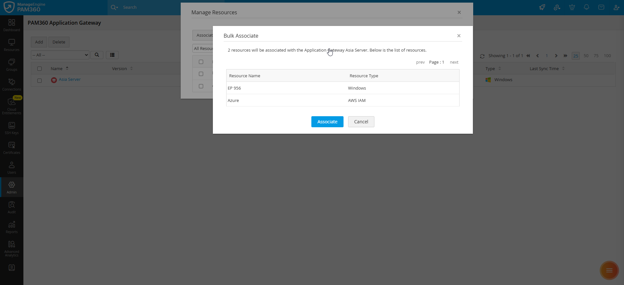
Task: Open the Users sidebar section
Action: [12, 168]
